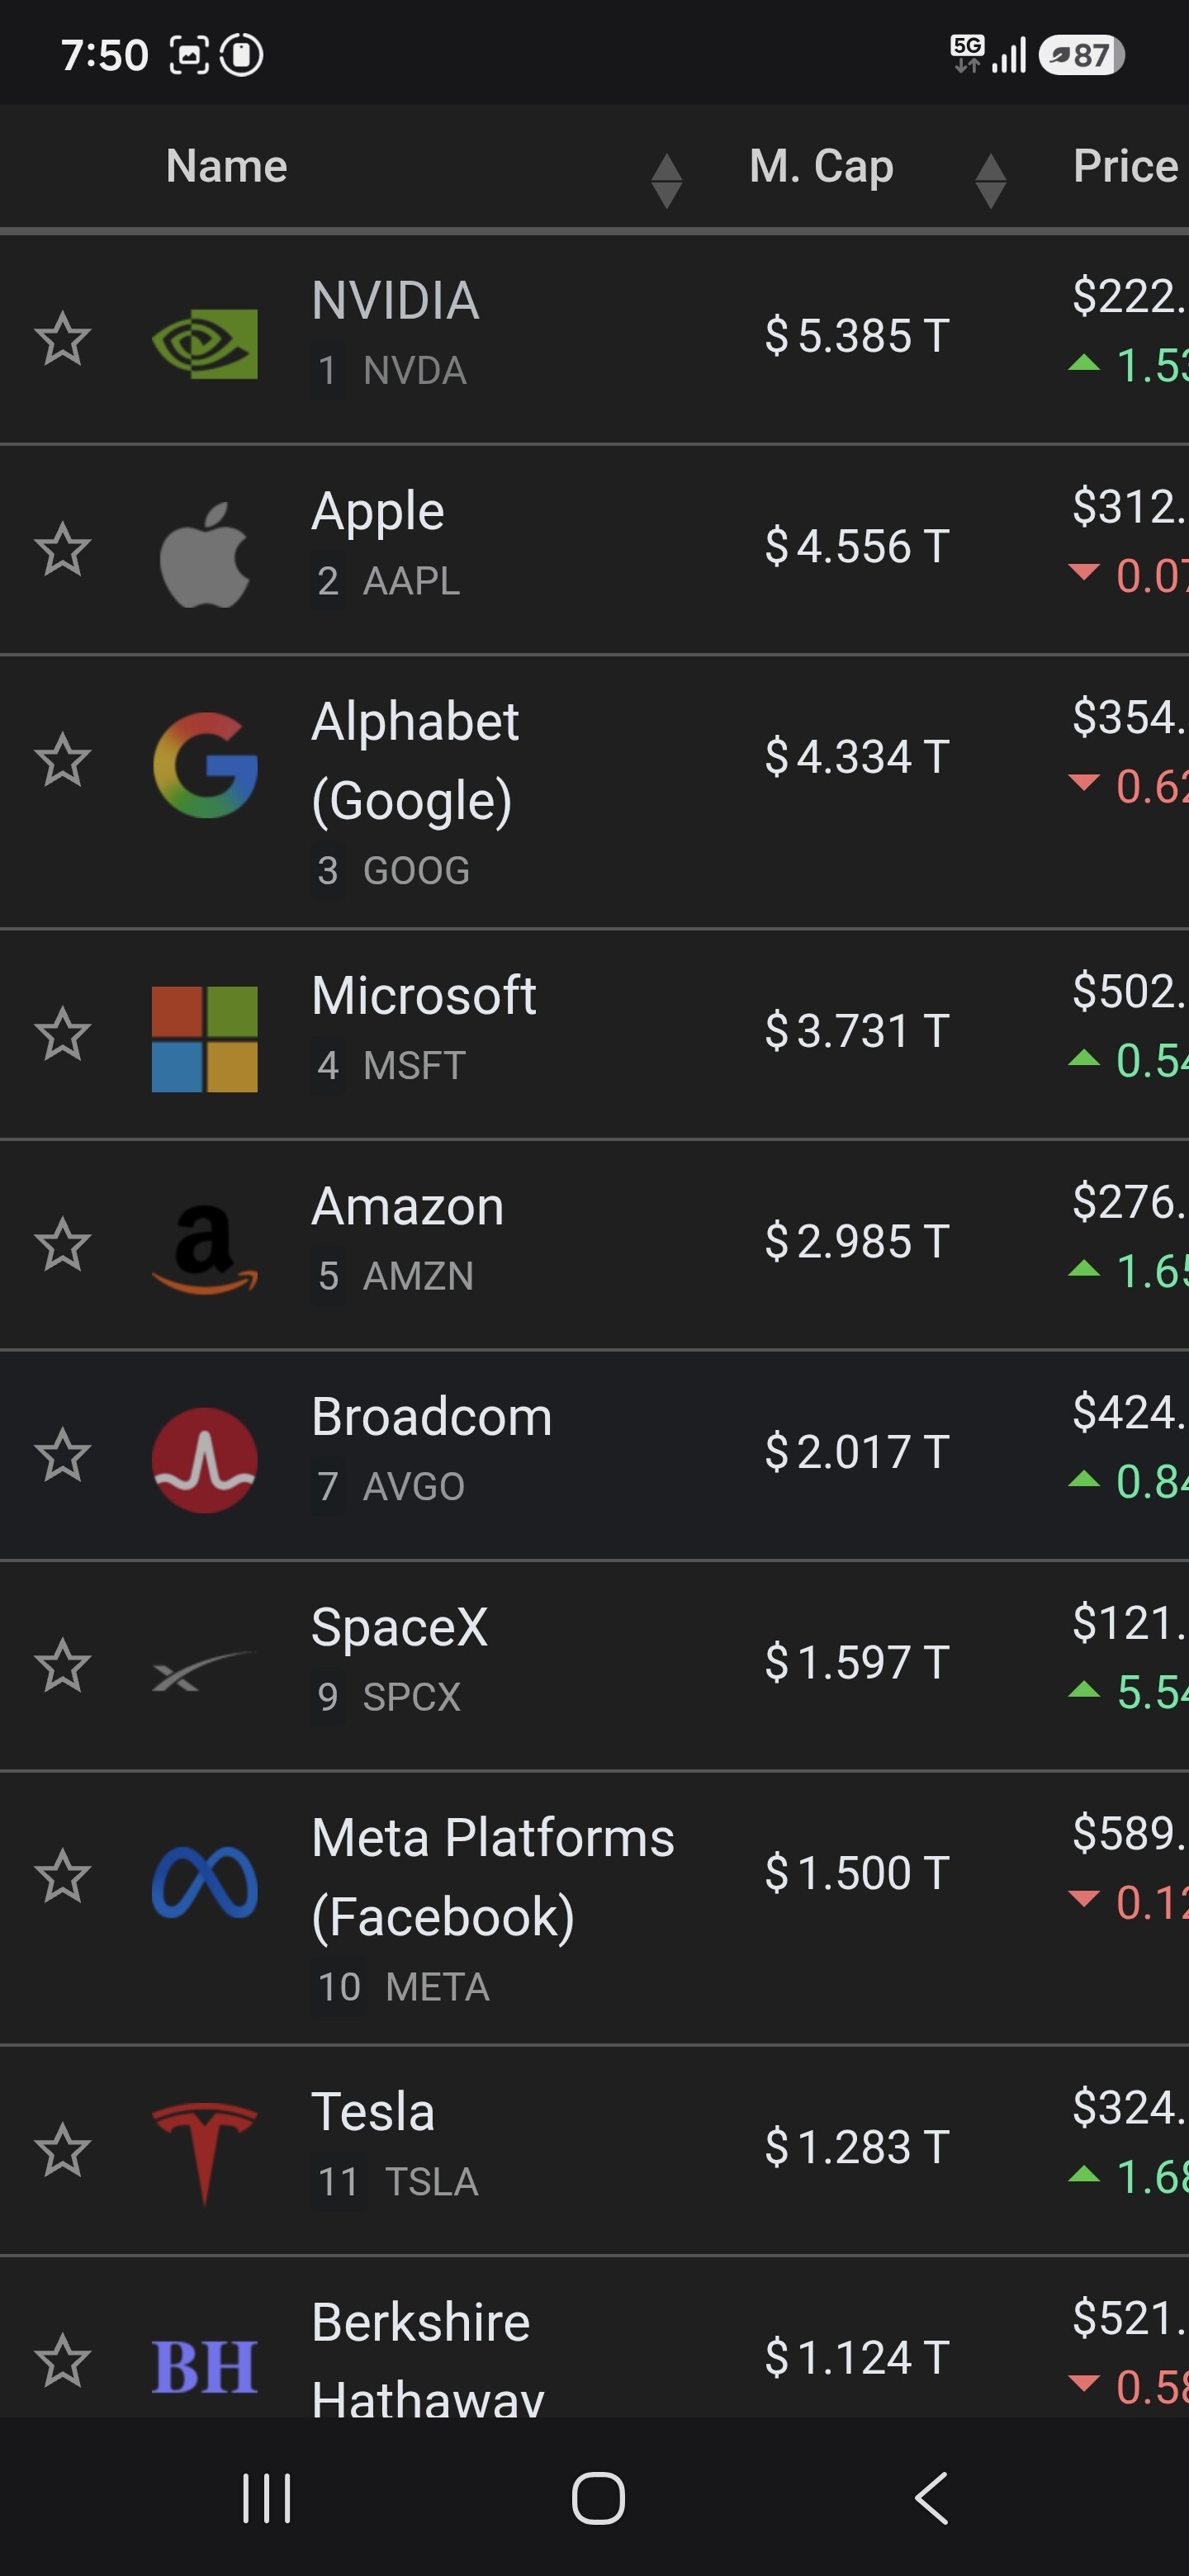Tap the Meta infinity logo

tap(204, 1881)
